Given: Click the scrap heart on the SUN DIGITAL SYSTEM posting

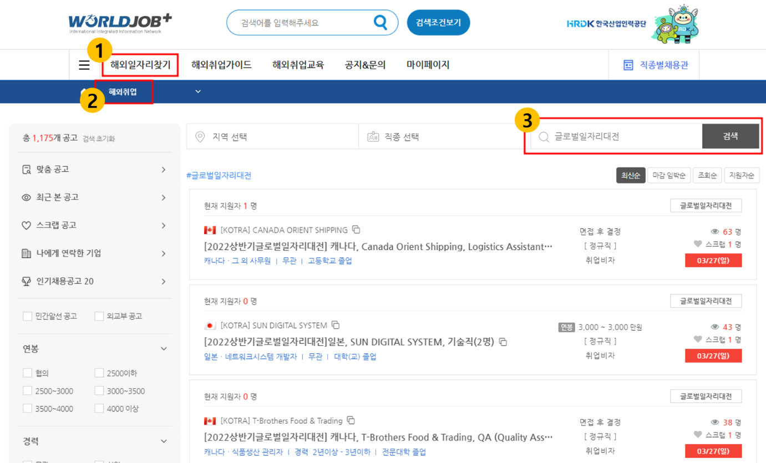Looking at the screenshot, I should (698, 339).
